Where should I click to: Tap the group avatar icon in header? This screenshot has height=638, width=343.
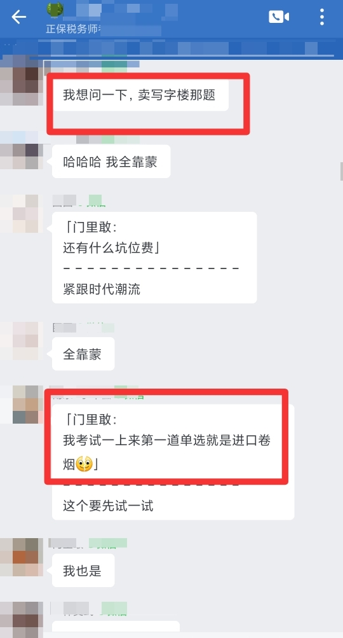pos(55,10)
